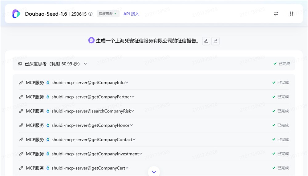Click the 已完成 status on getCompanyContact row
The image size is (308, 176).
click(x=281, y=139)
